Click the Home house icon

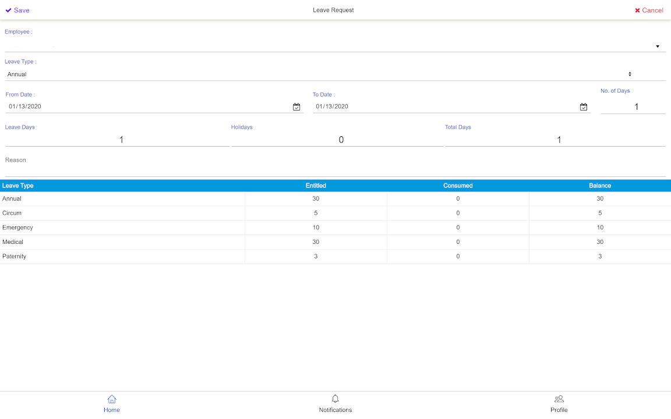pos(112,399)
